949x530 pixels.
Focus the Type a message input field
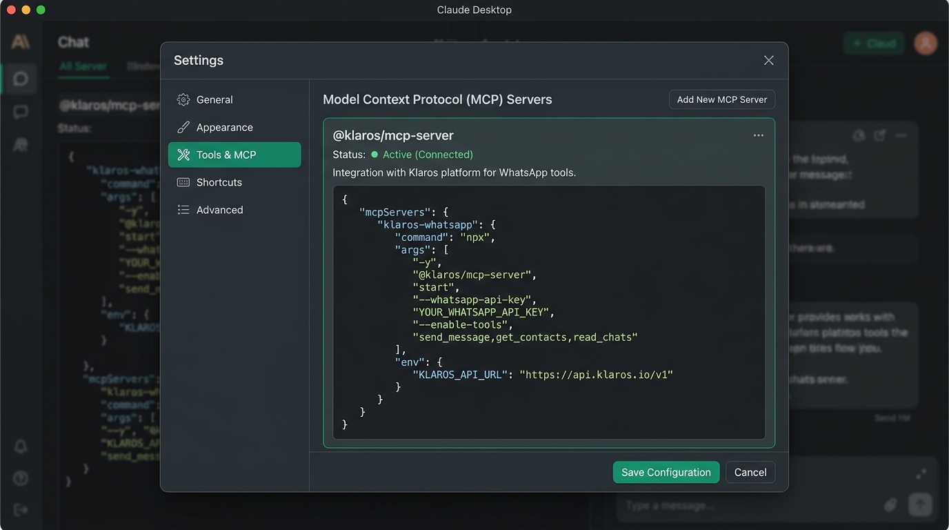point(752,505)
